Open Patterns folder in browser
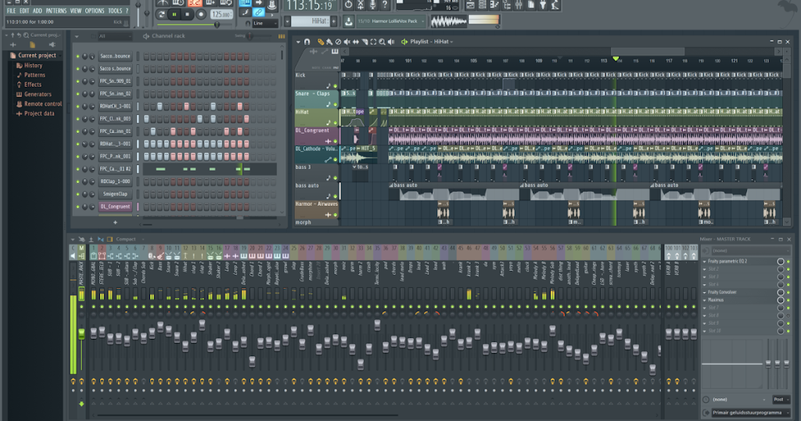The image size is (801, 421). [34, 75]
